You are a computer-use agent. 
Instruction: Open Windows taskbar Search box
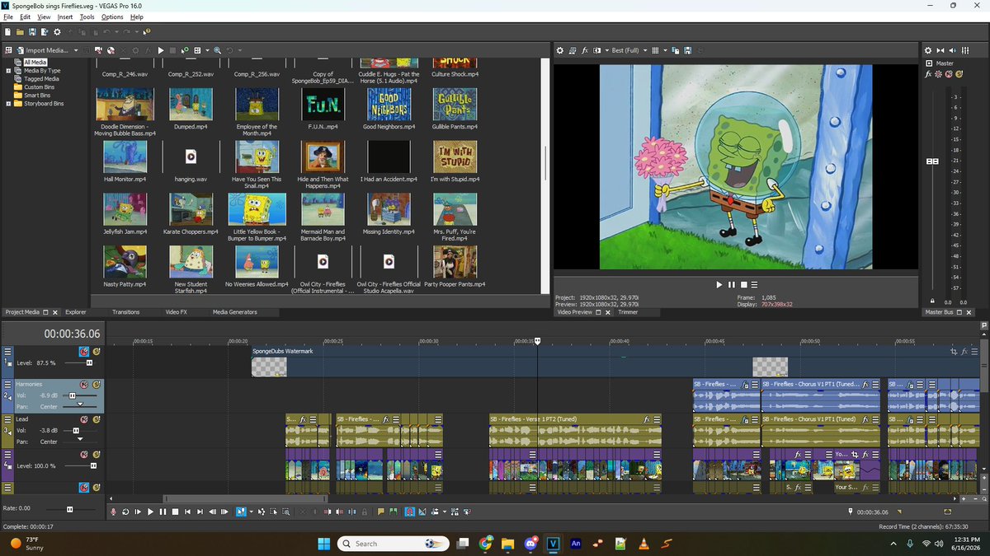(393, 544)
